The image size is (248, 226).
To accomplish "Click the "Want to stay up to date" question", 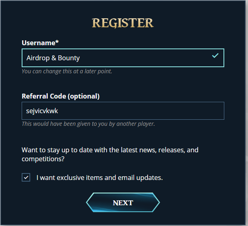I will click(110, 150).
